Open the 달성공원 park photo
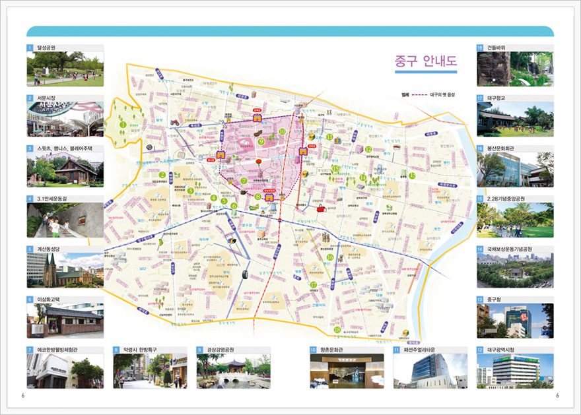This screenshot has height=415, width=581. [x=65, y=69]
